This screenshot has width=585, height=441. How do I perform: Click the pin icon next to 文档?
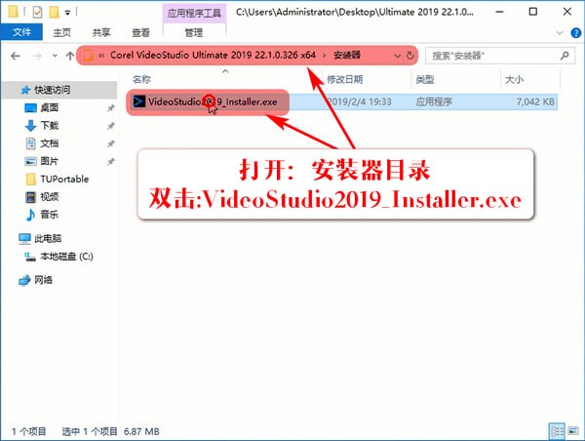111,143
